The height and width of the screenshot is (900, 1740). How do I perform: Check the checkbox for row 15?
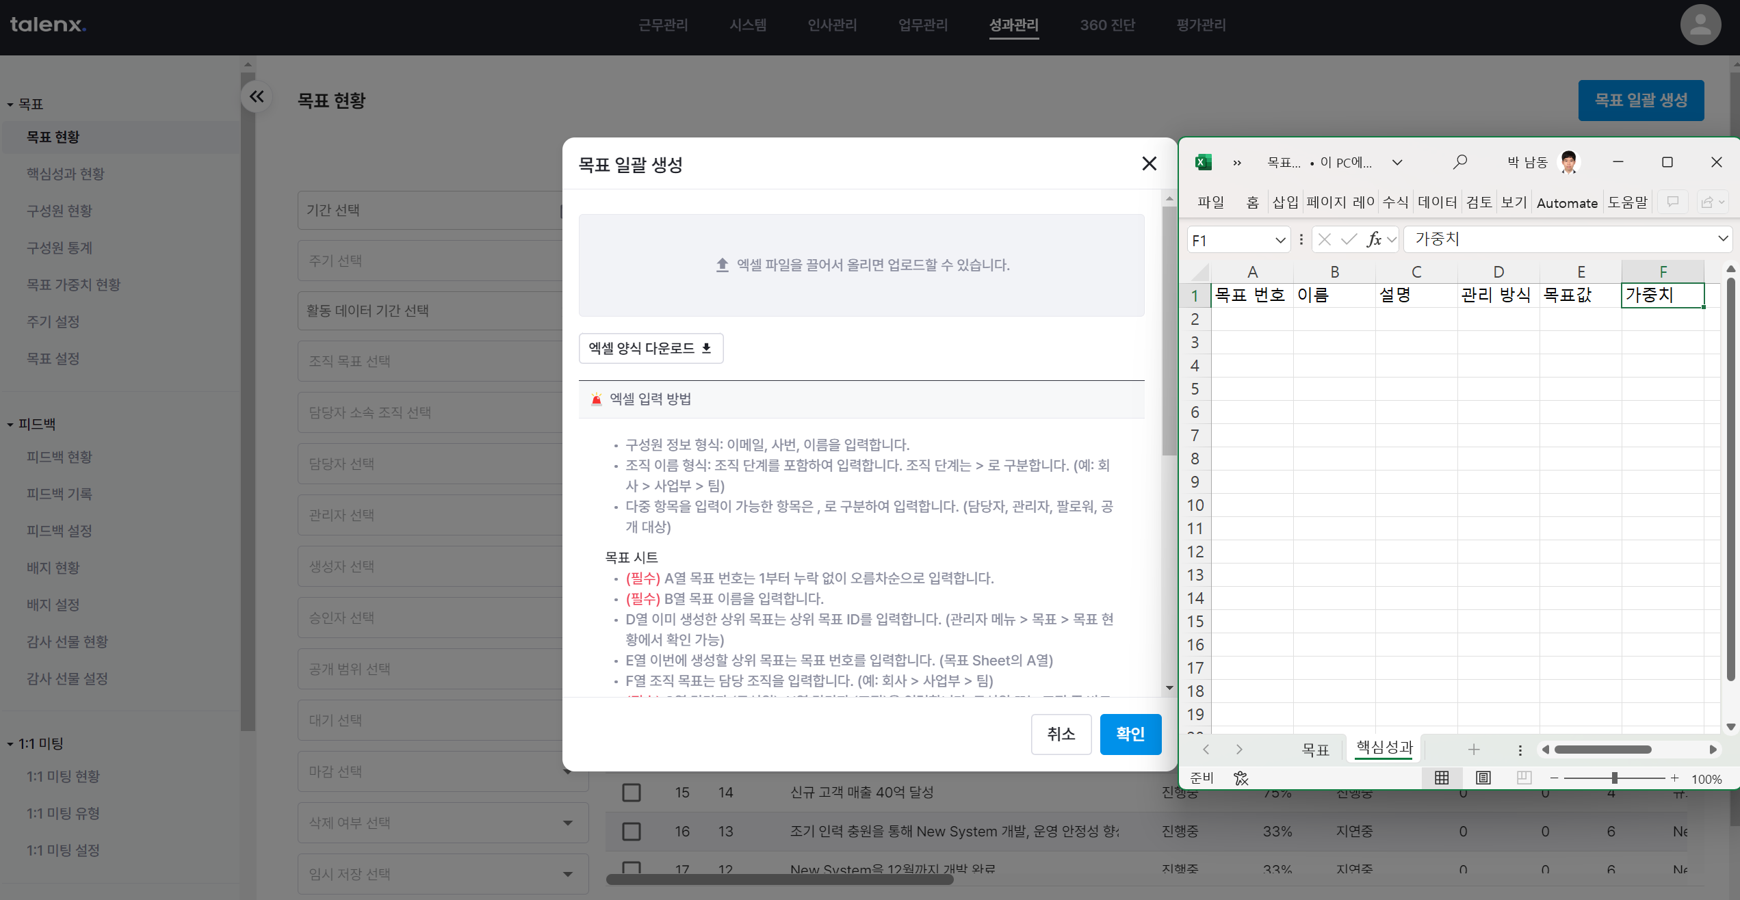pos(631,793)
